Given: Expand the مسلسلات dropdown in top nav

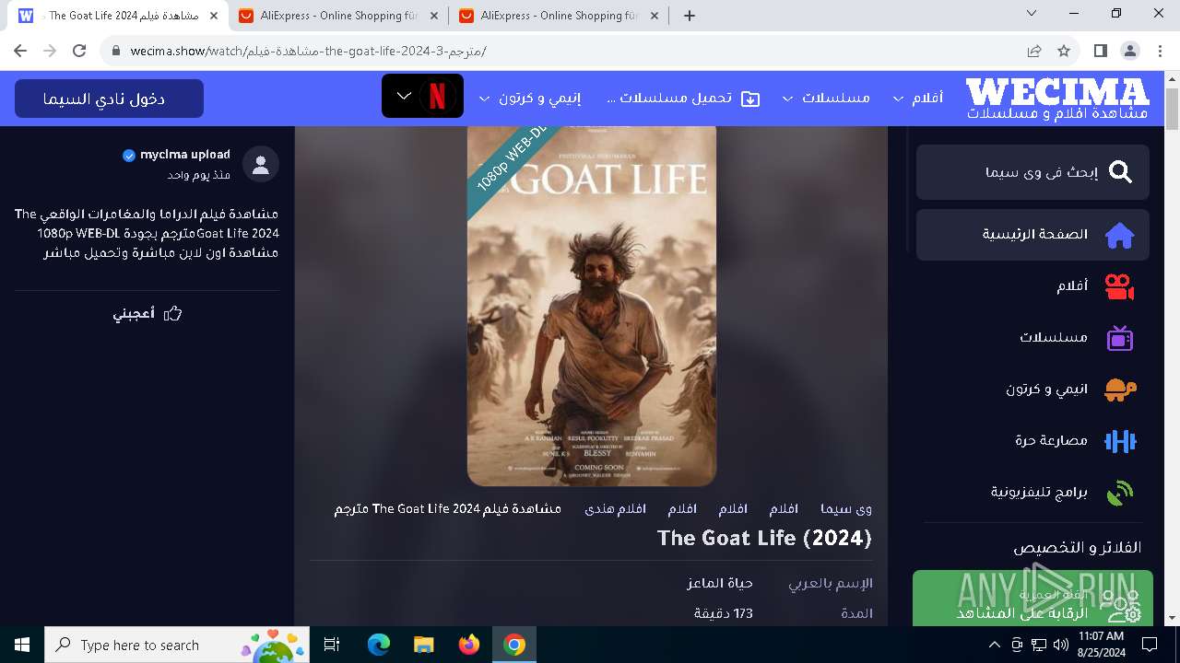Looking at the screenshot, I should coord(787,99).
